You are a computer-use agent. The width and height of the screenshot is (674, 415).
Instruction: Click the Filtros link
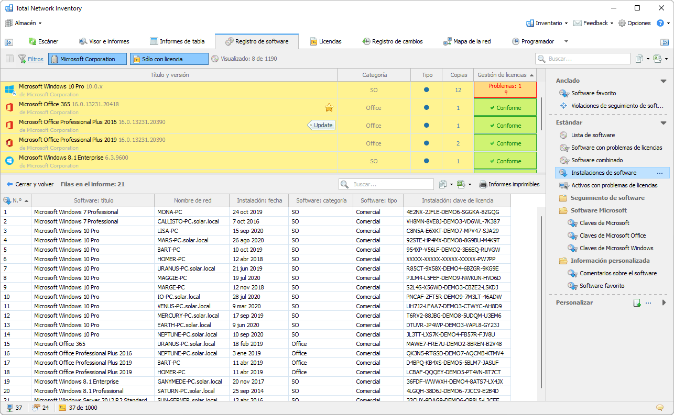tap(36, 59)
